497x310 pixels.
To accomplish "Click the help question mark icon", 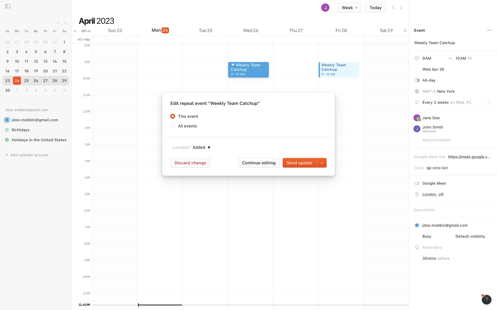I will (486, 299).
